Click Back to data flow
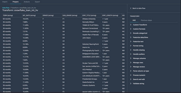The width and height of the screenshot is (181, 93). [138, 8]
